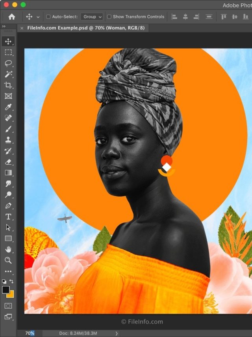252x337 pixels.
Task: Align bottom edges button
Action: point(246,17)
